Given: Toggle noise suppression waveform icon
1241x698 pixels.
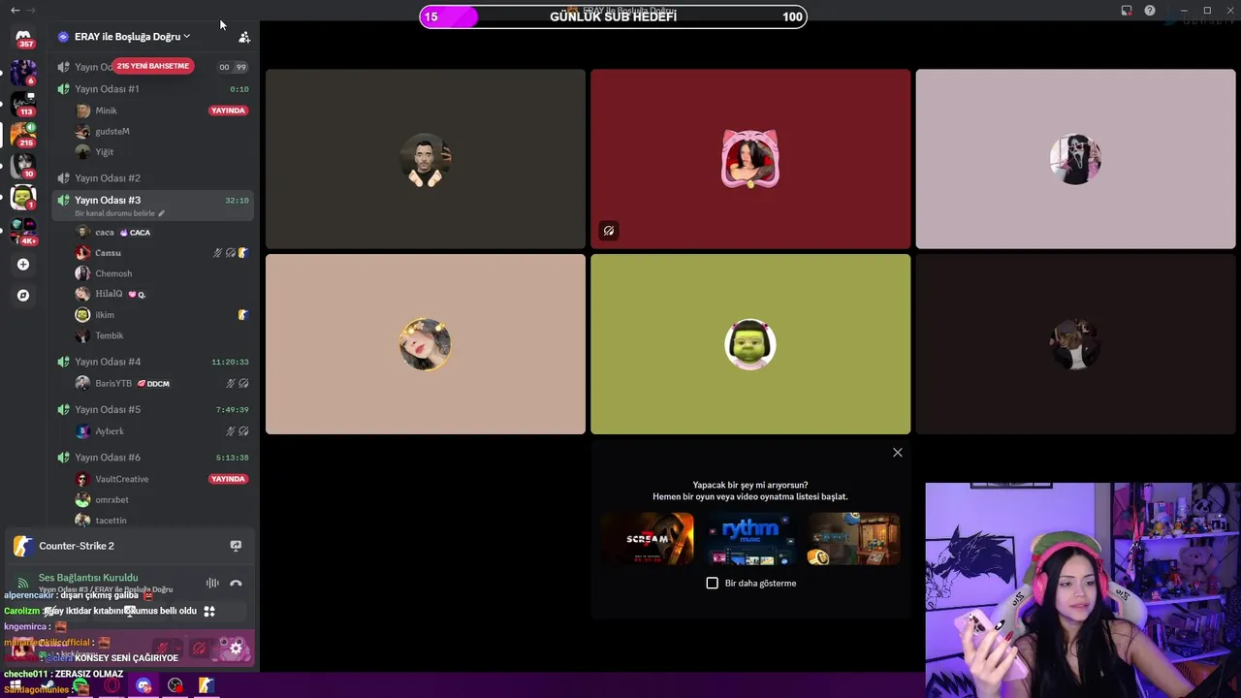Looking at the screenshot, I should (x=212, y=583).
